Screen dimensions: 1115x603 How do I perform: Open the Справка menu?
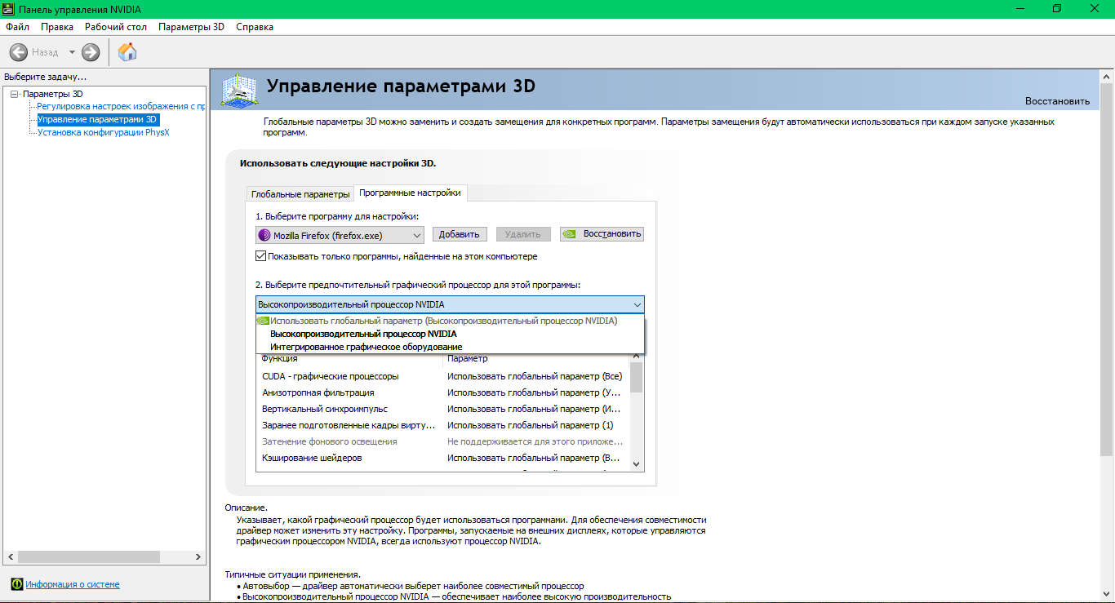click(255, 27)
